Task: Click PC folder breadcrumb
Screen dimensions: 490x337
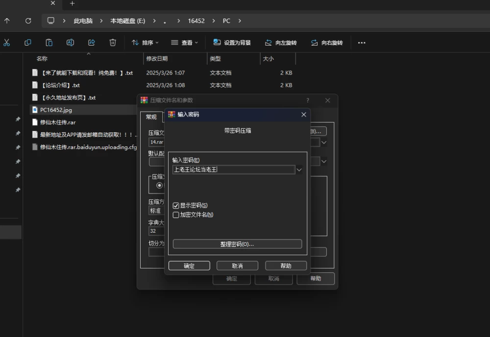Action: [226, 21]
